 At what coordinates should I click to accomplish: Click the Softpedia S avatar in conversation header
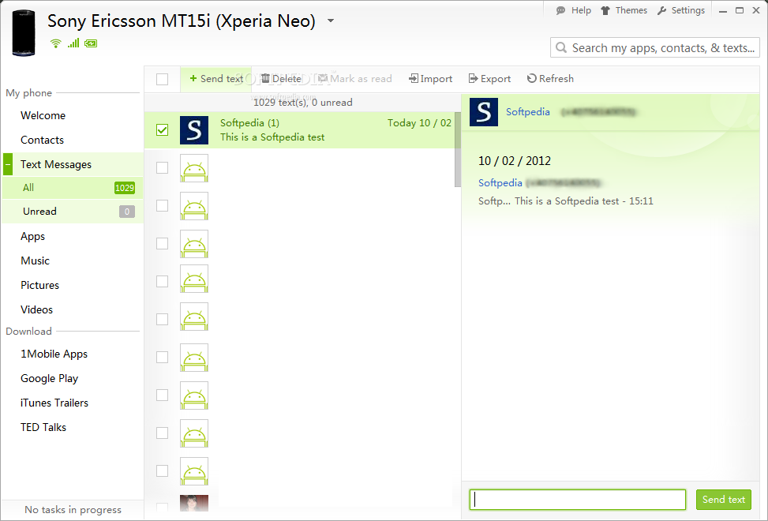tap(483, 112)
